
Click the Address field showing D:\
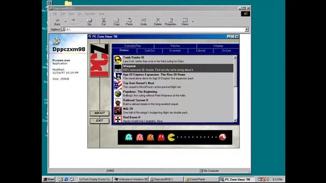click(x=153, y=29)
